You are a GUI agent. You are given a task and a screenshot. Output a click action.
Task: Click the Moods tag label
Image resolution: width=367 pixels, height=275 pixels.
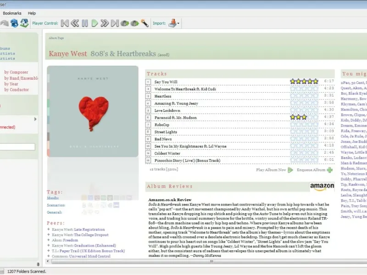53,198
